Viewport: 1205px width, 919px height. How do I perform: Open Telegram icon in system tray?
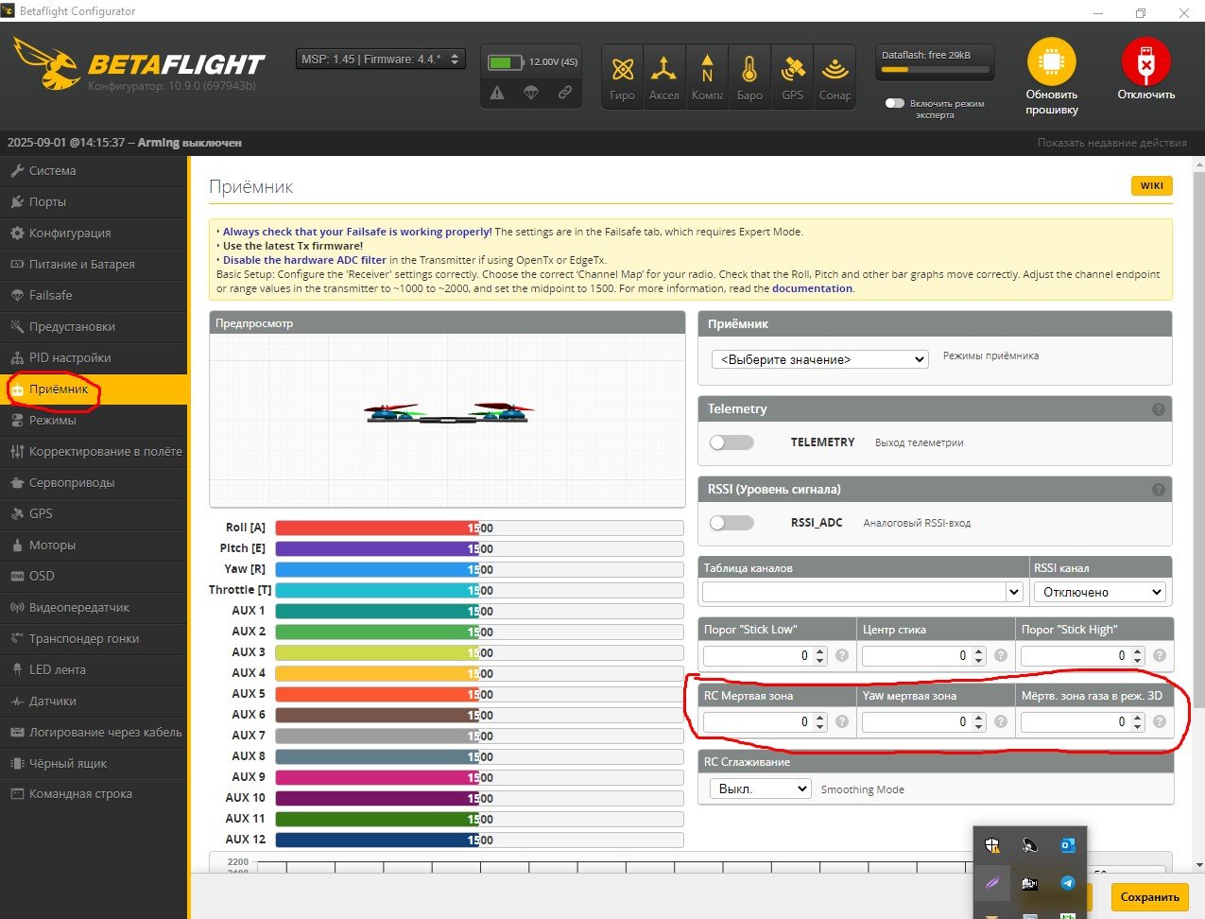(1067, 883)
